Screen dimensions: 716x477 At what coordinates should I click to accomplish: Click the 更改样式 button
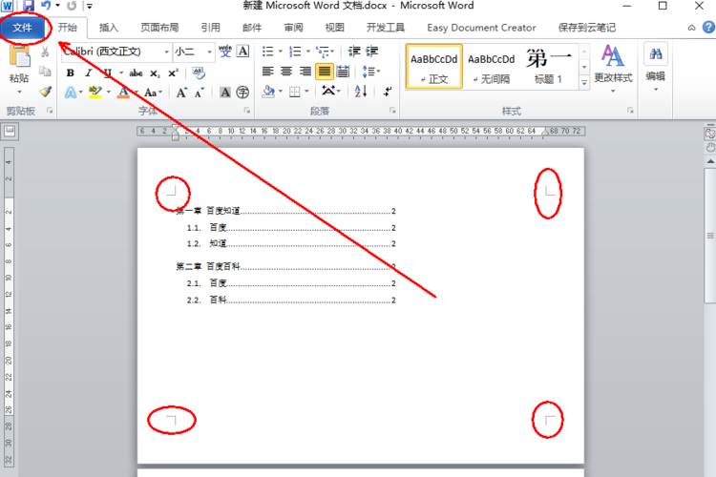(x=613, y=69)
